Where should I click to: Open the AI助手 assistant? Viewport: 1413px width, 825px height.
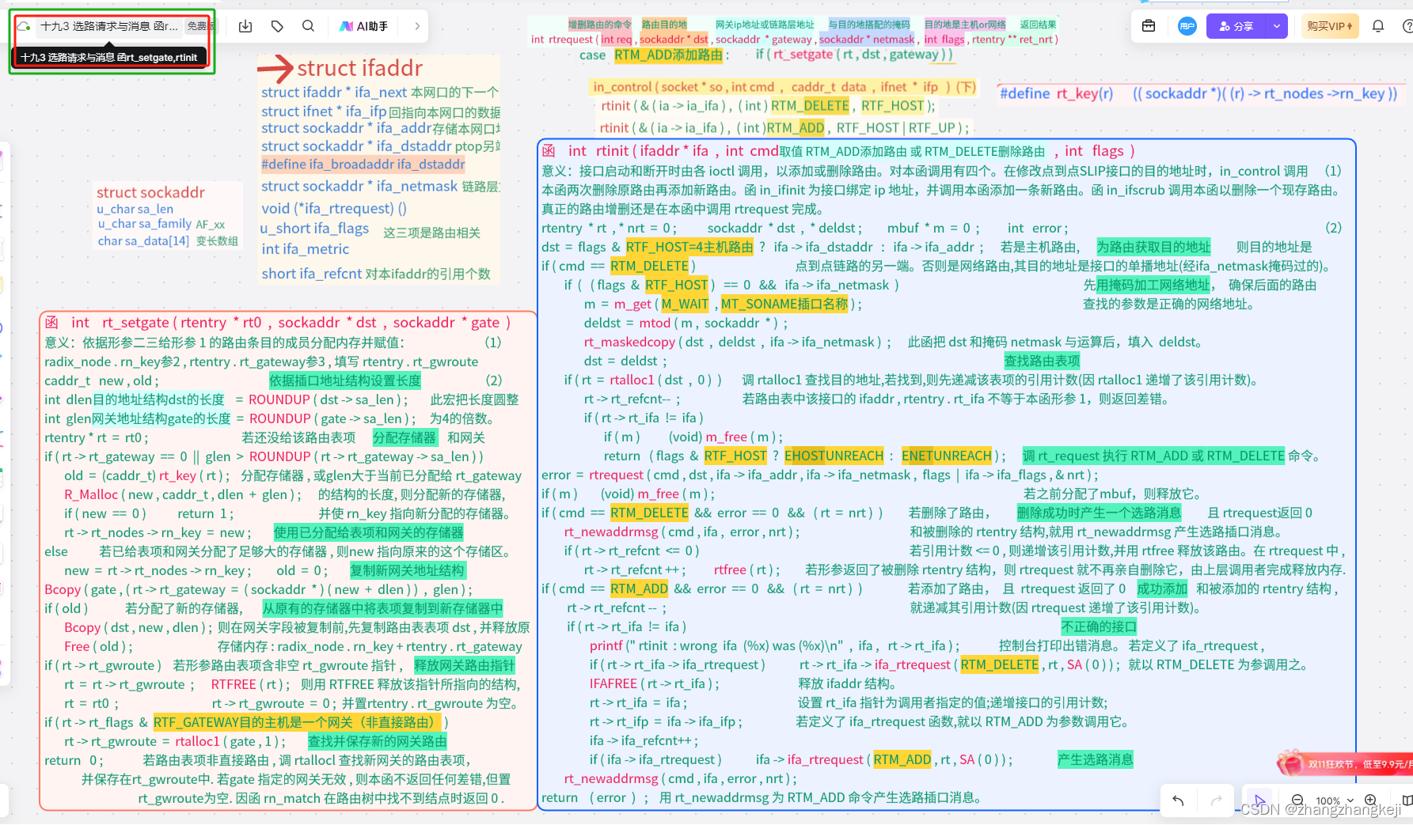point(363,26)
